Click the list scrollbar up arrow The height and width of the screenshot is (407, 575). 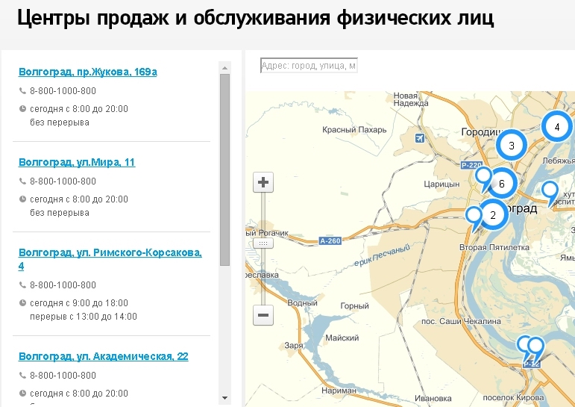(x=224, y=66)
